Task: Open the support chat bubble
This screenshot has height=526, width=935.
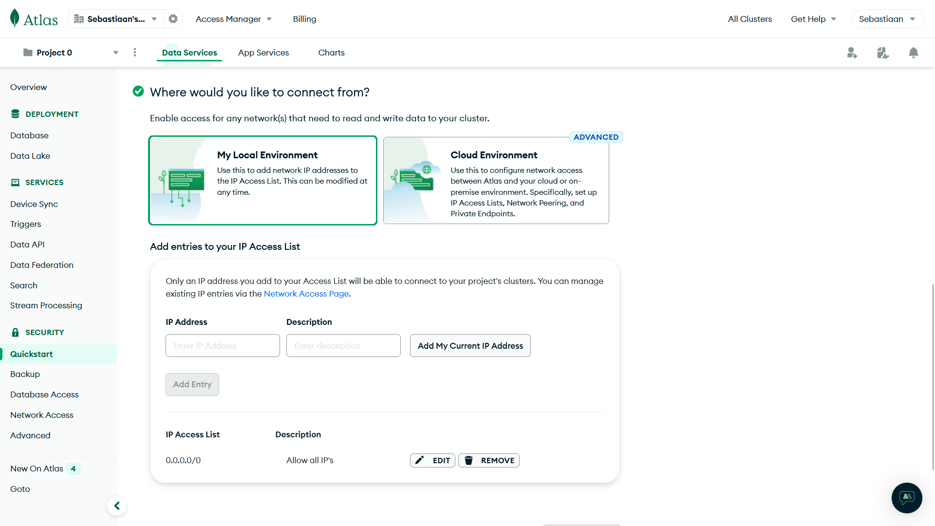Action: 907,498
